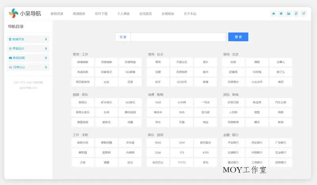Viewport: 317px width, 185px height.
Task: Click the HTML5 icon beside 前端开发
Action: tap(10, 39)
